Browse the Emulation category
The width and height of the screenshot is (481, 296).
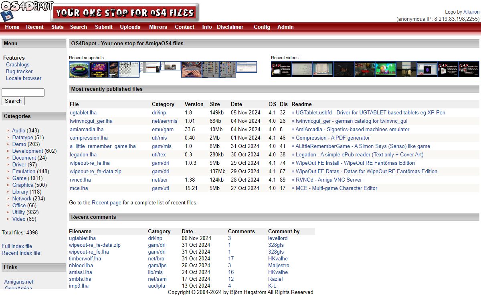coord(24,171)
